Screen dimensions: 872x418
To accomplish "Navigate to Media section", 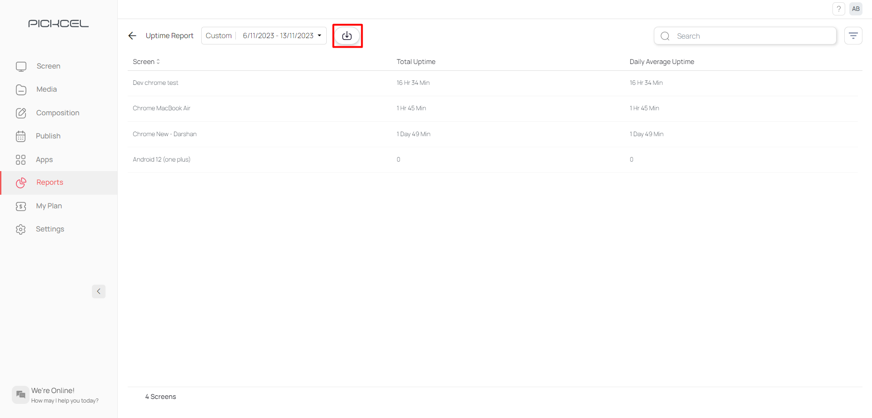I will pyautogui.click(x=46, y=89).
